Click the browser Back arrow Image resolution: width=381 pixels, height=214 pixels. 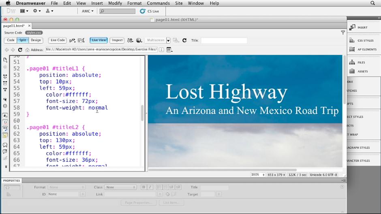(6, 50)
